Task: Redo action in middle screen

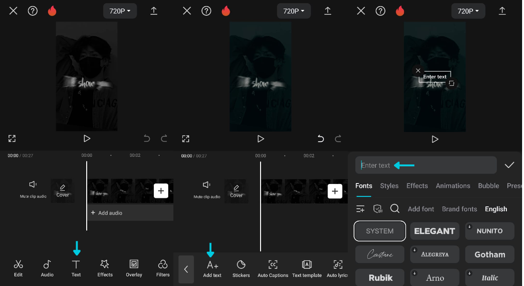Action: point(338,139)
